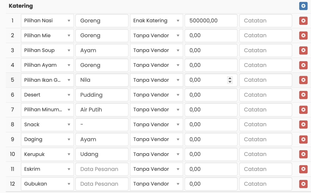This screenshot has width=311, height=193.
Task: Focus the empty Data Pesanan field for Eskrim
Action: click(102, 169)
